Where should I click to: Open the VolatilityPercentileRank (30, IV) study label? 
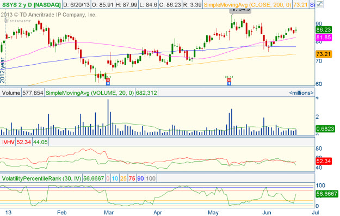click(42, 178)
